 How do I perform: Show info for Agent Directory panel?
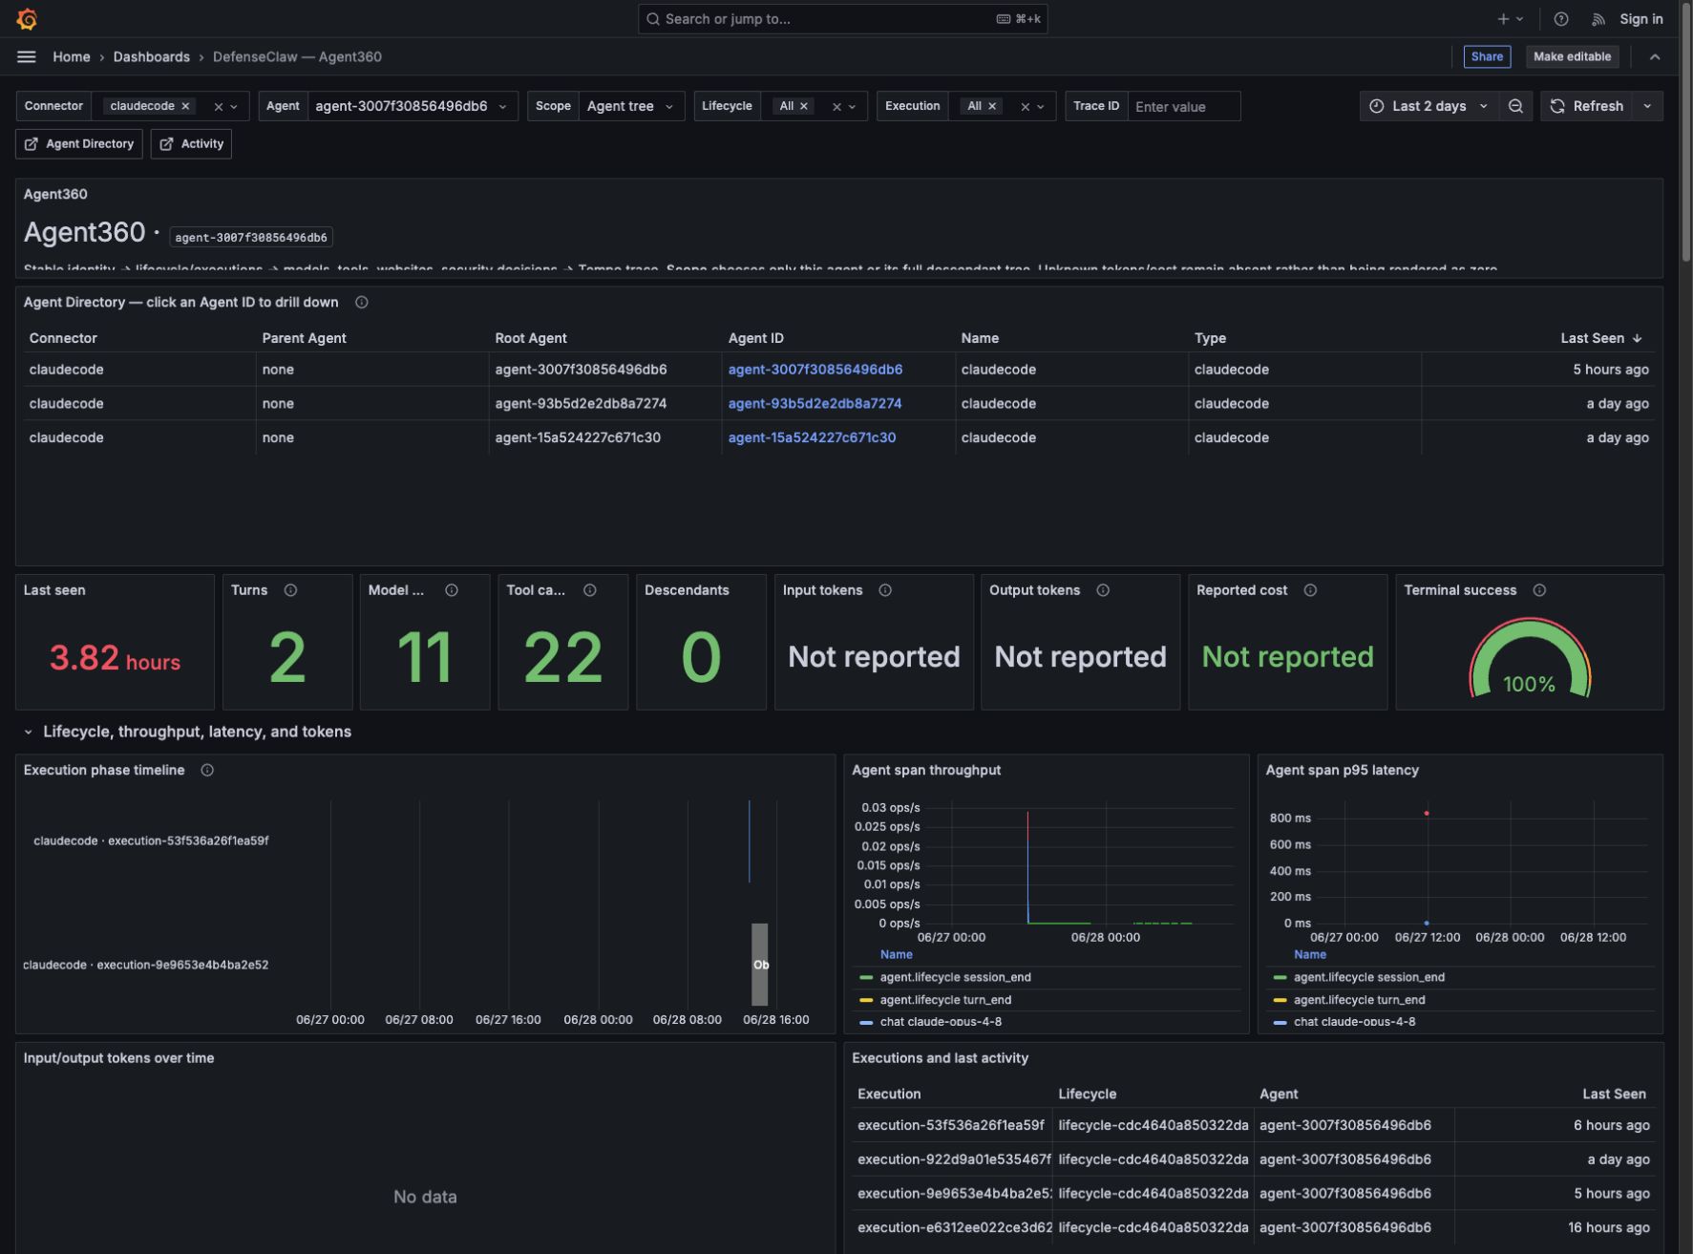pyautogui.click(x=362, y=302)
